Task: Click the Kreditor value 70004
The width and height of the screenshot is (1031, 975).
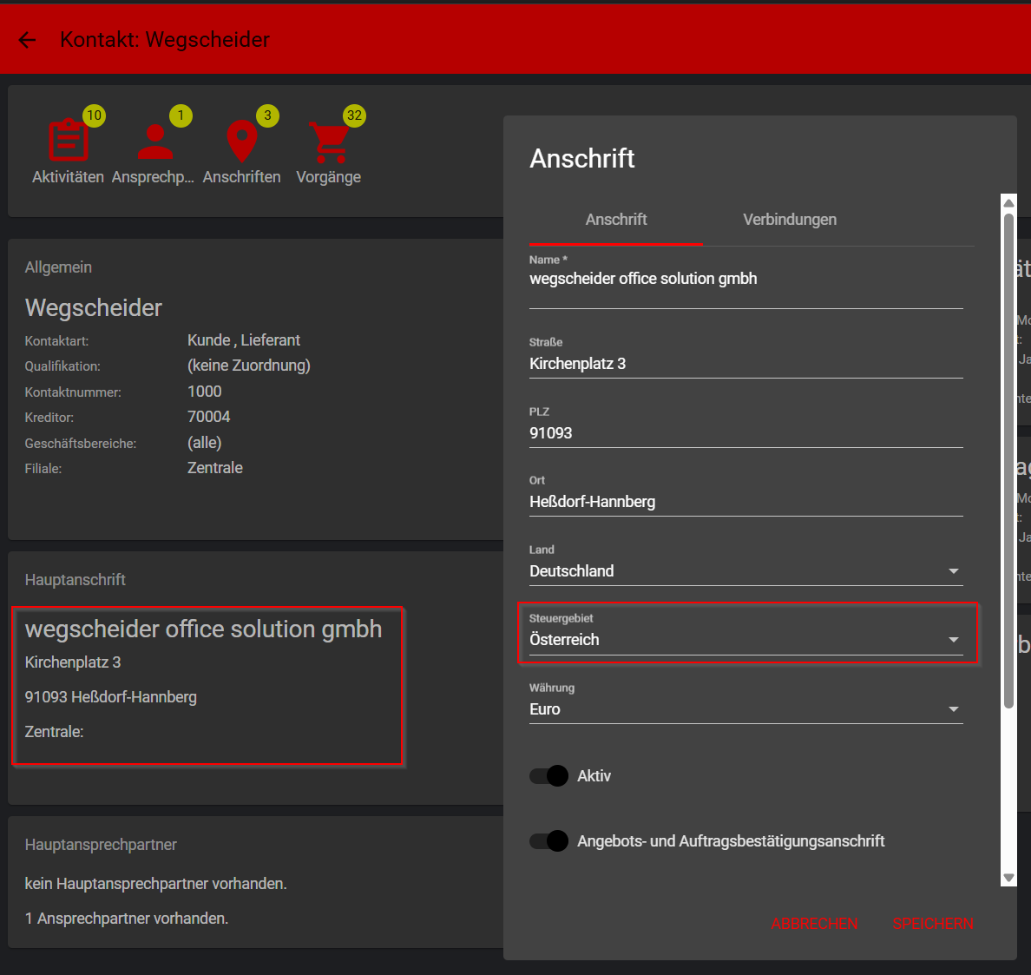Action: point(208,417)
